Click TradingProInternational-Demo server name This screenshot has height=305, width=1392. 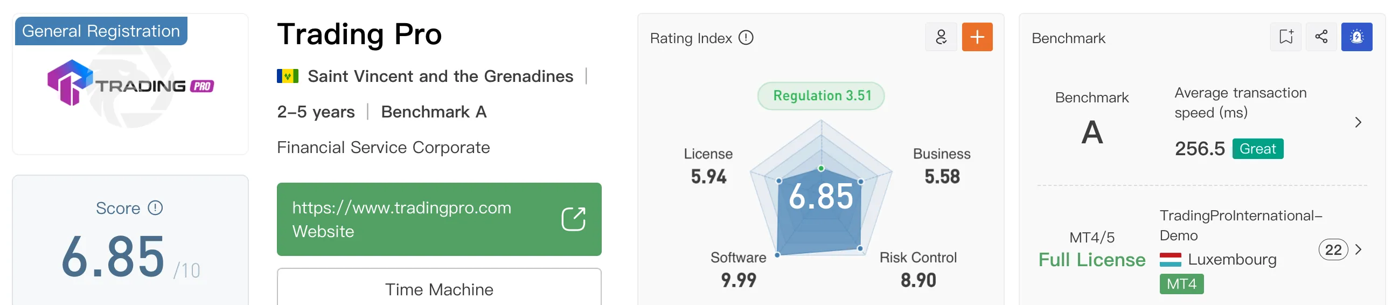click(x=1241, y=225)
